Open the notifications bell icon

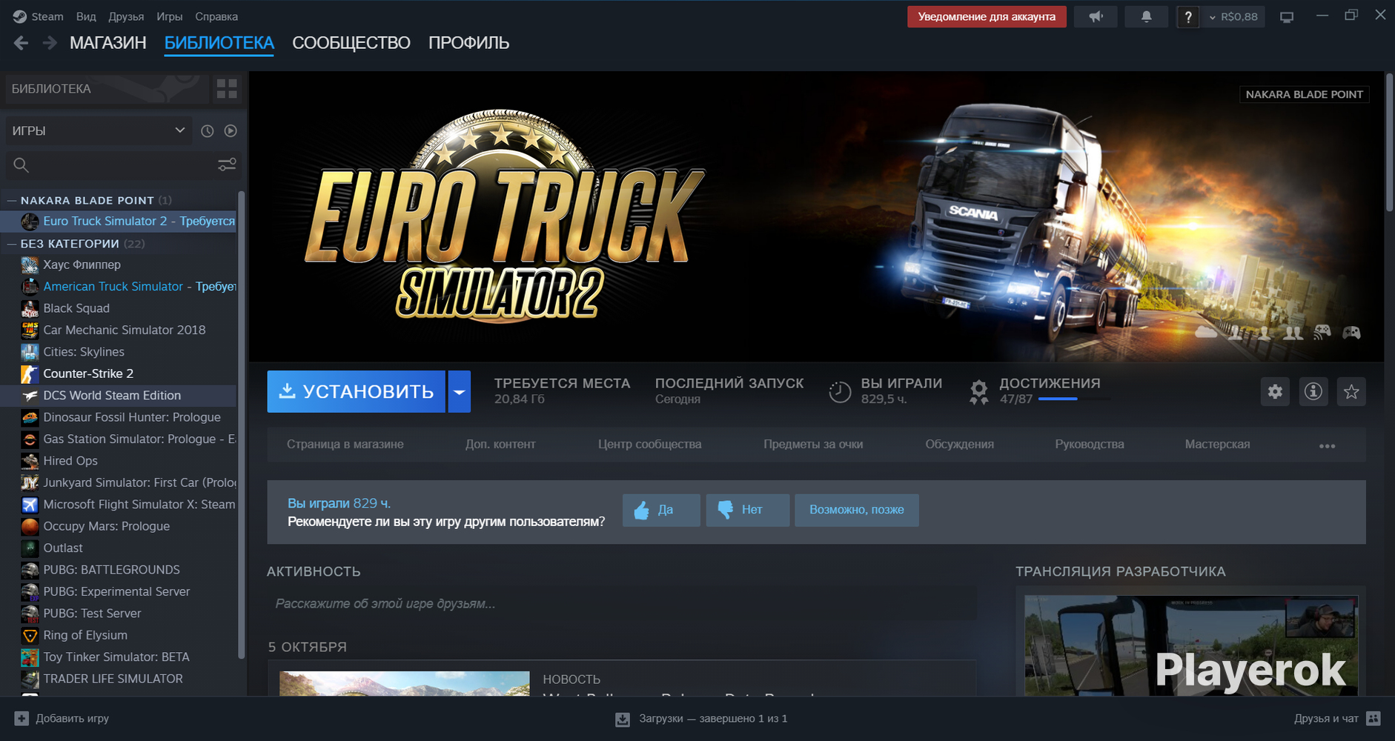1146,16
